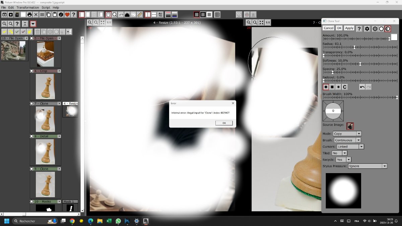Click undo arrow in Clone Tool
Image resolution: width=402 pixels, height=226 pixels.
click(x=362, y=87)
